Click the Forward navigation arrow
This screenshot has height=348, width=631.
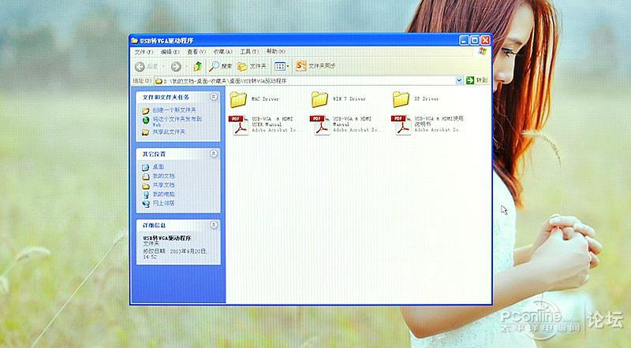(x=176, y=66)
